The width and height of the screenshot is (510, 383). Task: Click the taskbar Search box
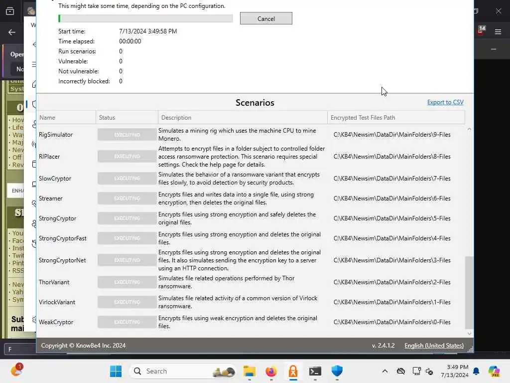(183, 371)
